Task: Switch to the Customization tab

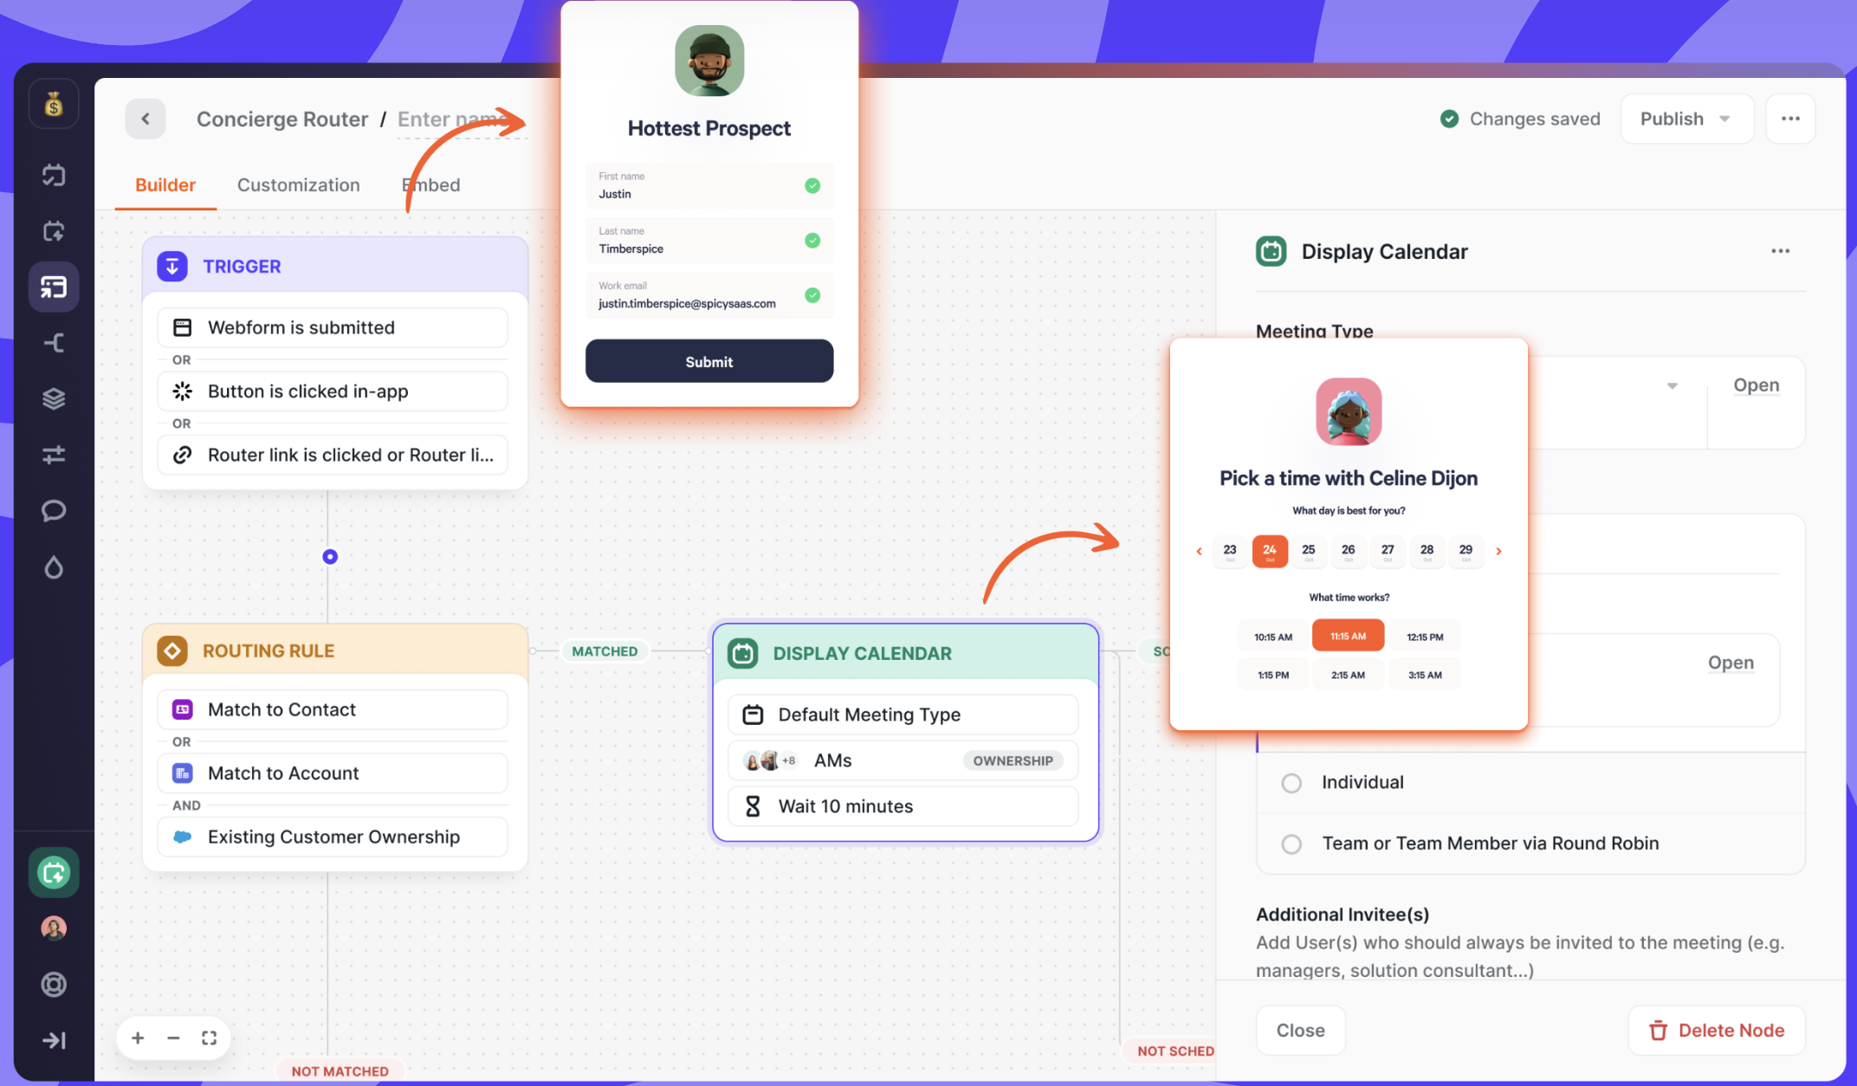Action: 299,184
